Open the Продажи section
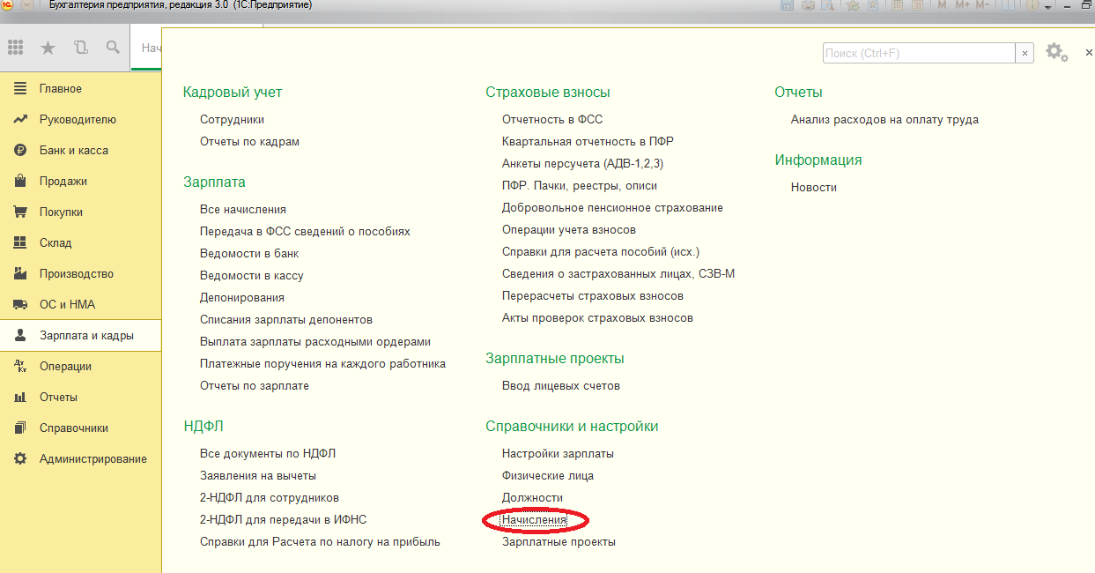The image size is (1095, 573). (81, 182)
